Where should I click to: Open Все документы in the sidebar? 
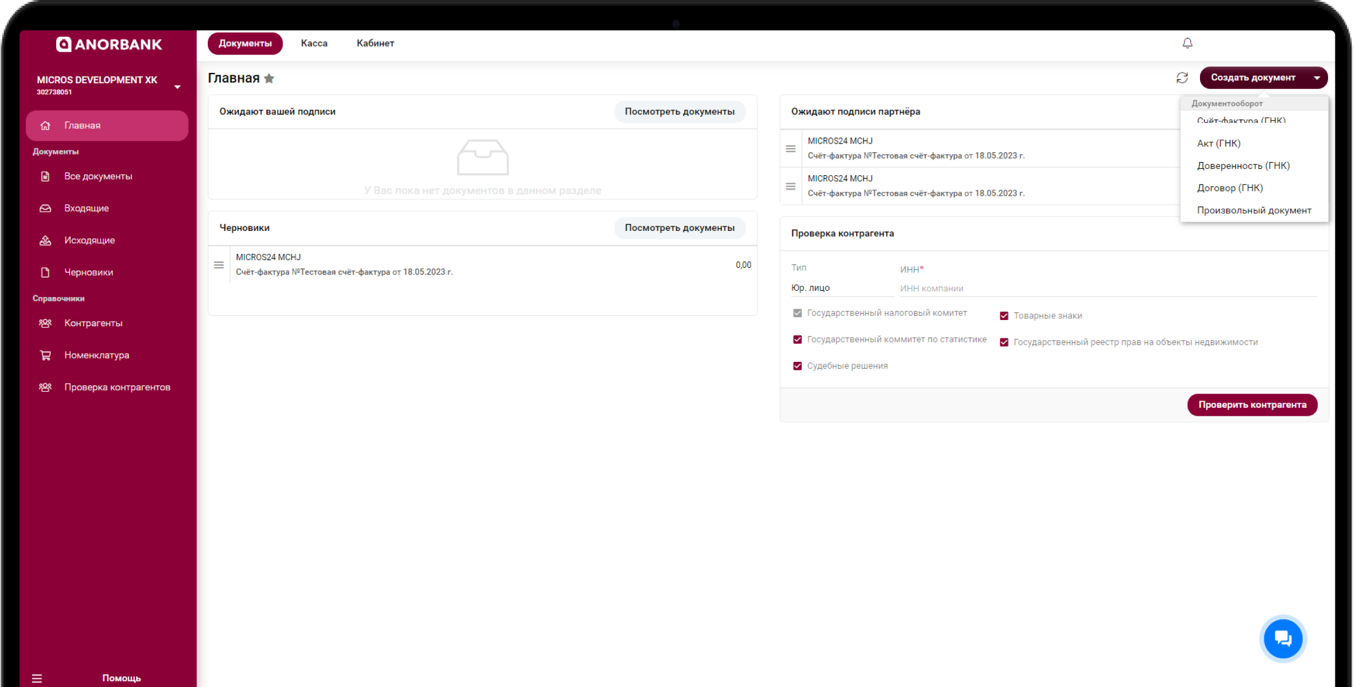[x=107, y=176]
